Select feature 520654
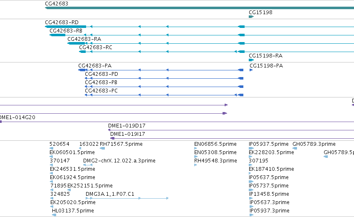Image resolution: width=354 pixels, height=217 pixels. tap(59, 144)
